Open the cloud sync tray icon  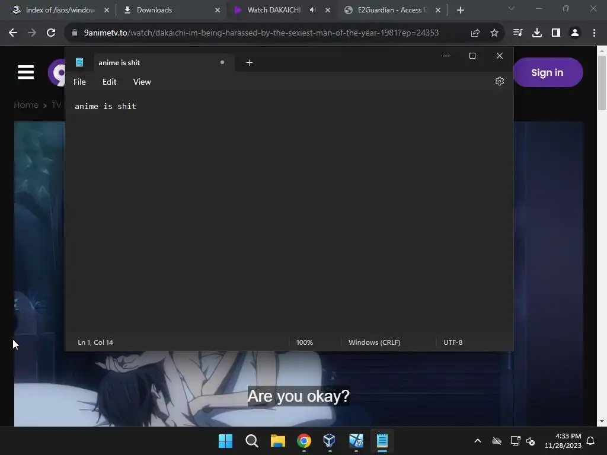click(497, 441)
